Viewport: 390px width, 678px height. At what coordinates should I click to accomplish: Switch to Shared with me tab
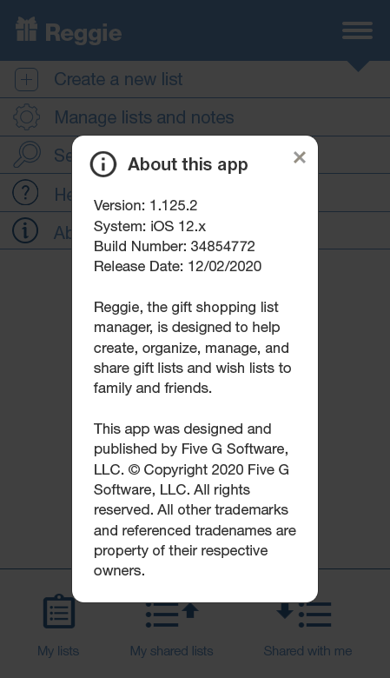[x=308, y=651]
